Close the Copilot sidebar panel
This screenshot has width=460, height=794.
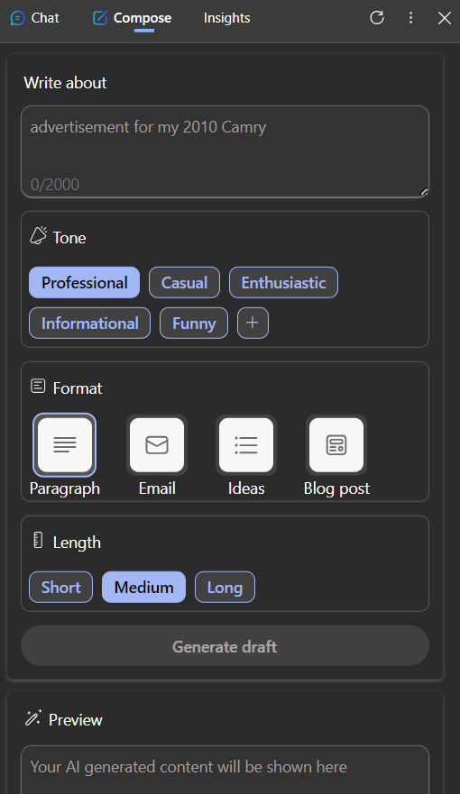click(x=445, y=18)
